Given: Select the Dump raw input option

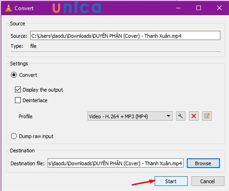Looking at the screenshot, I should [x=14, y=136].
